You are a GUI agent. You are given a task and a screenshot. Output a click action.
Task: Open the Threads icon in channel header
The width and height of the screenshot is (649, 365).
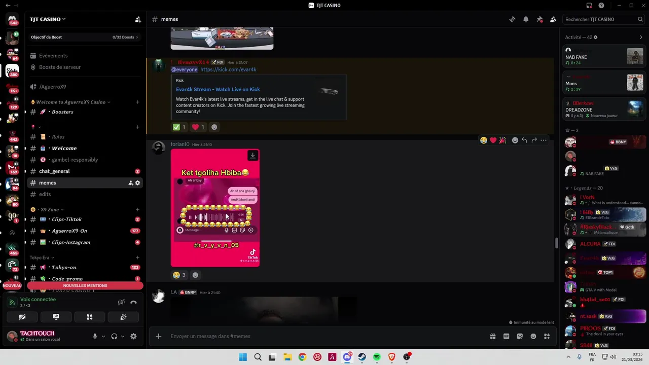513,19
